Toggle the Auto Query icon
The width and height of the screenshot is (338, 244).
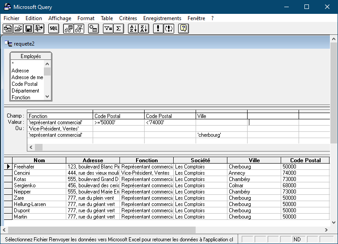pos(169,29)
